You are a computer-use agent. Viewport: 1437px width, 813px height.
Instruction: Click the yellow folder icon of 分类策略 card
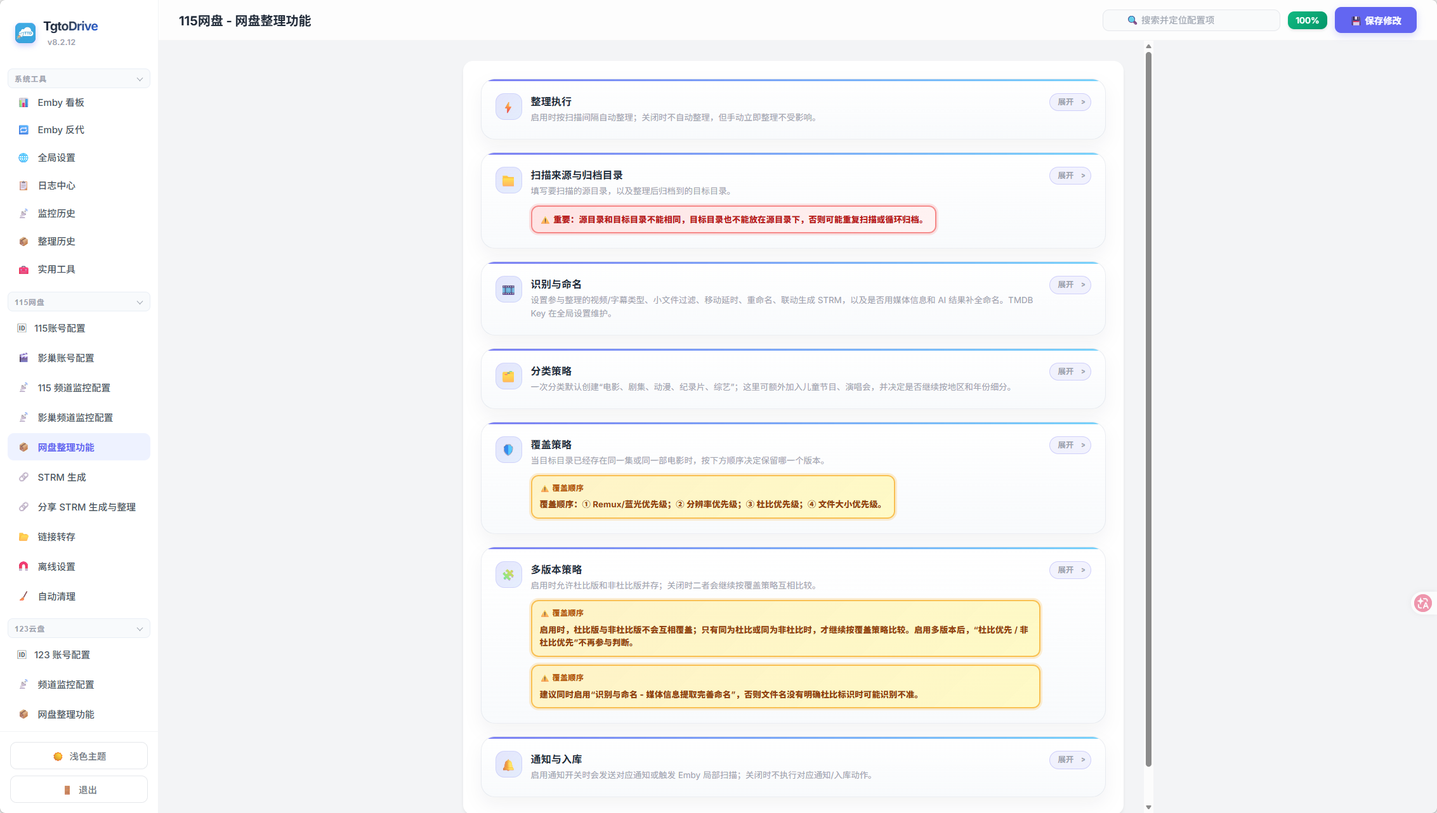coord(508,377)
